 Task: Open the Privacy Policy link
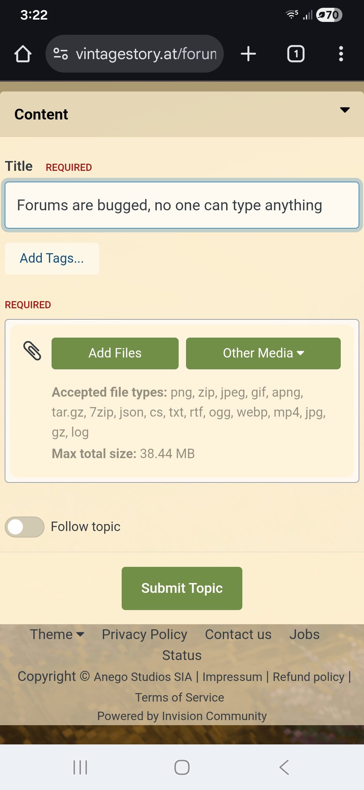click(x=145, y=634)
